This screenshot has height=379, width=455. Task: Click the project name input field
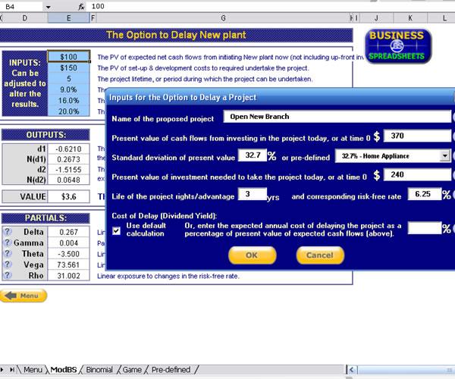tap(337, 117)
